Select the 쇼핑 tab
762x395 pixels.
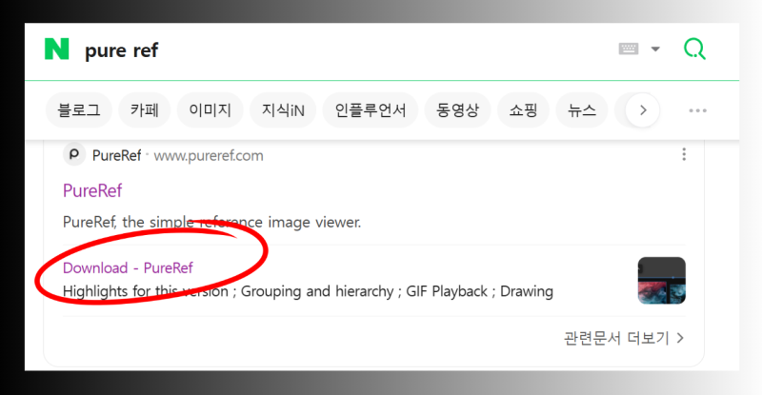click(523, 110)
